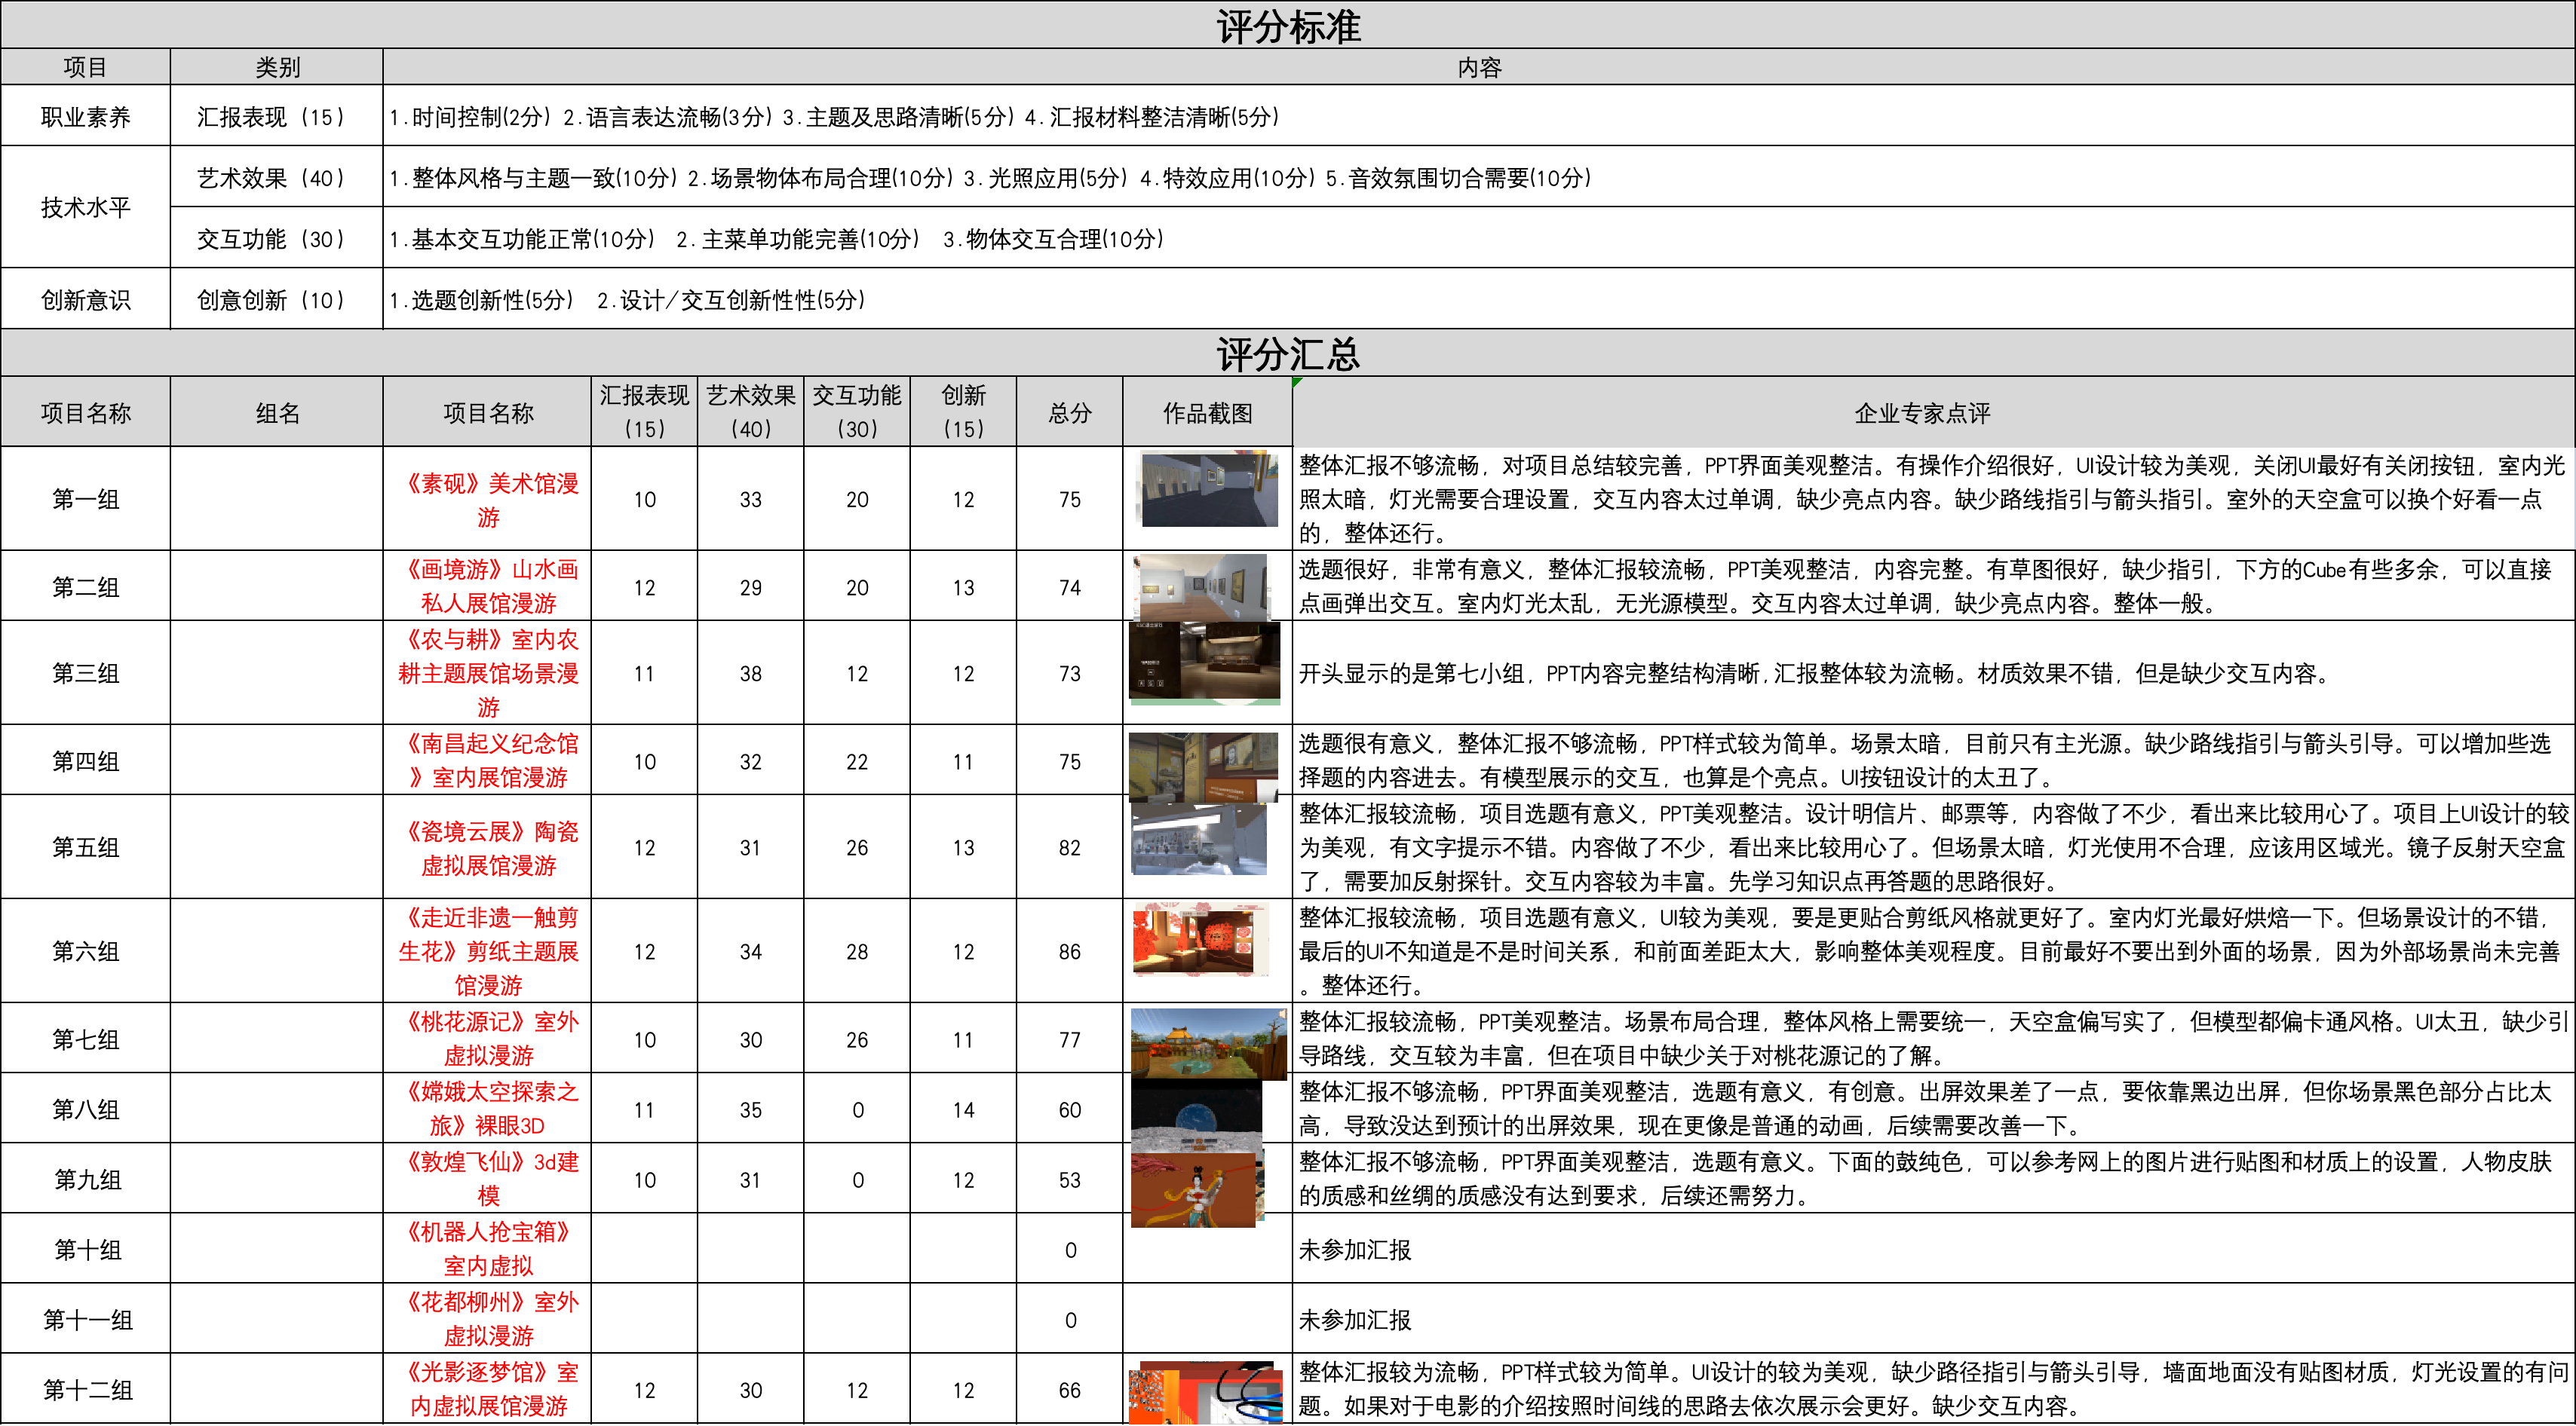
Task: Select the 第七组 expert comment cell
Action: coord(1933,1037)
